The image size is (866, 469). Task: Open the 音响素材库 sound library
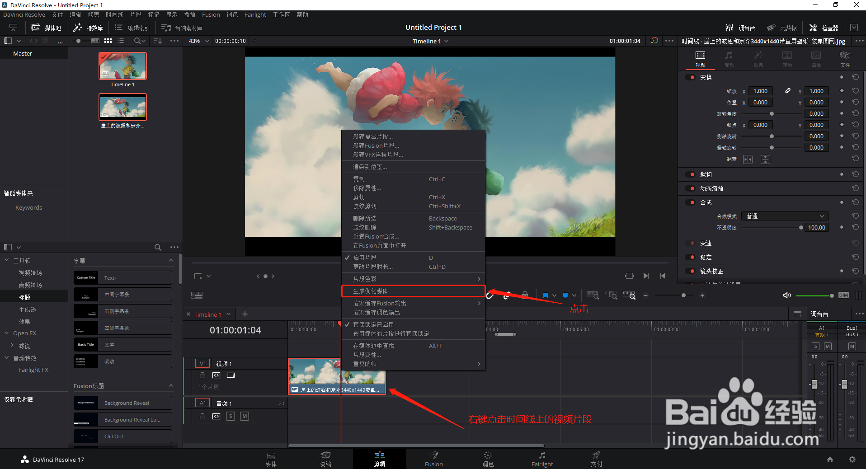(182, 28)
